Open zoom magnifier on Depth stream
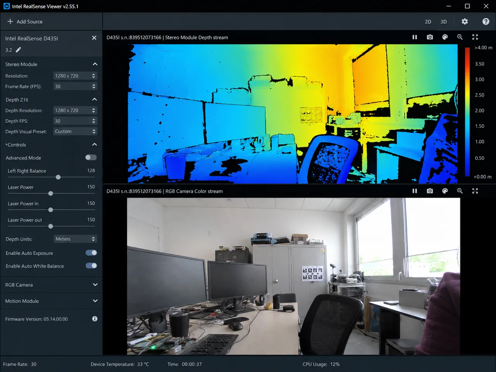496x372 pixels. (x=460, y=37)
